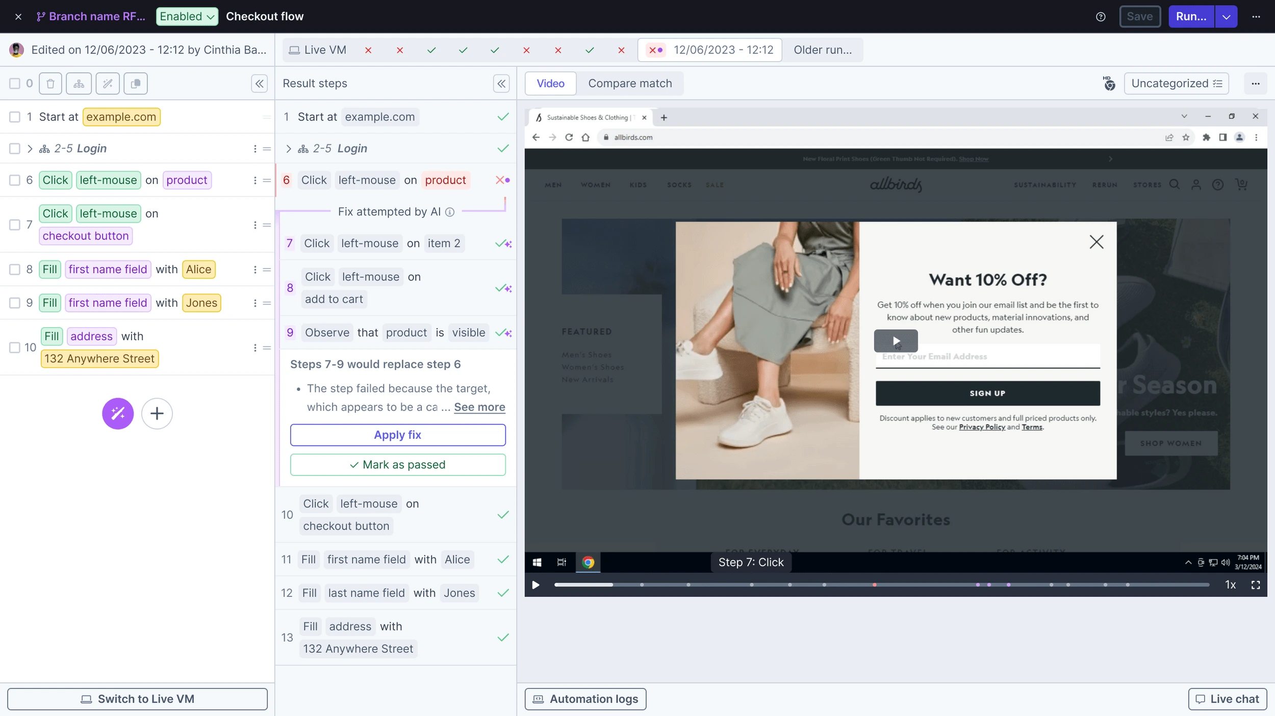This screenshot has height=716, width=1275.
Task: Click the purple AI wand add-step button
Action: [x=118, y=413]
